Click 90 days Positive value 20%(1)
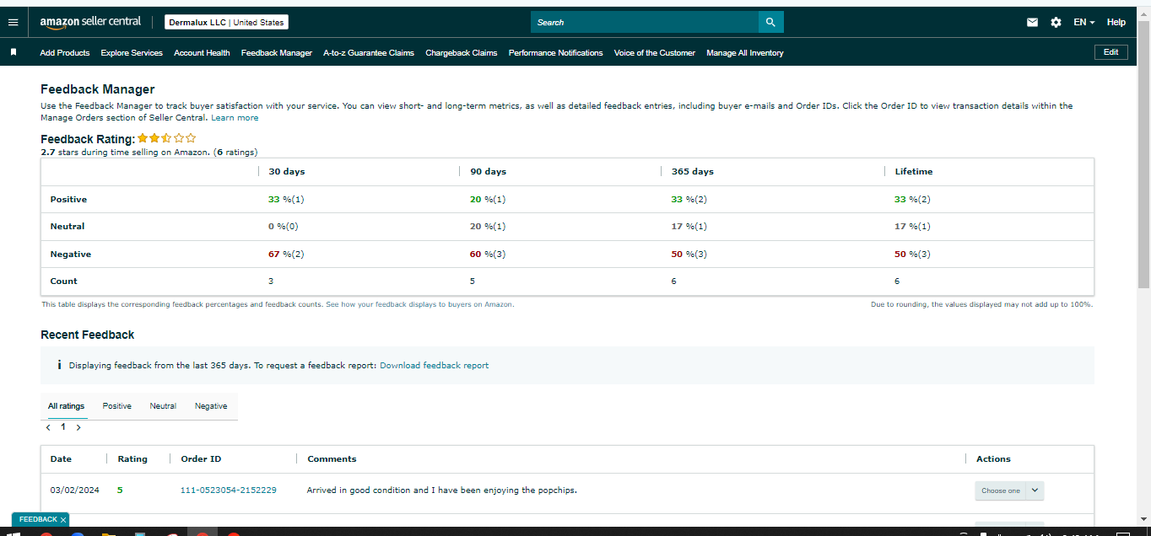Image resolution: width=1151 pixels, height=536 pixels. coord(488,200)
